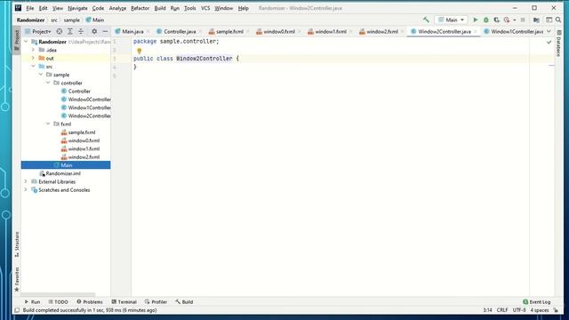Expand the out folder

click(33, 58)
